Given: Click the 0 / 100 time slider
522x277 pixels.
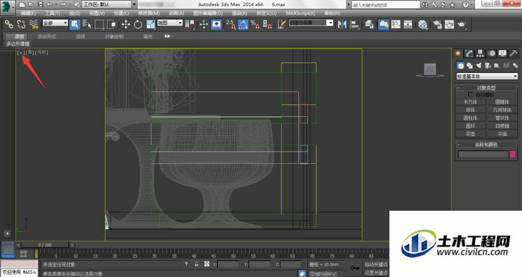Looking at the screenshot, I should (44, 245).
